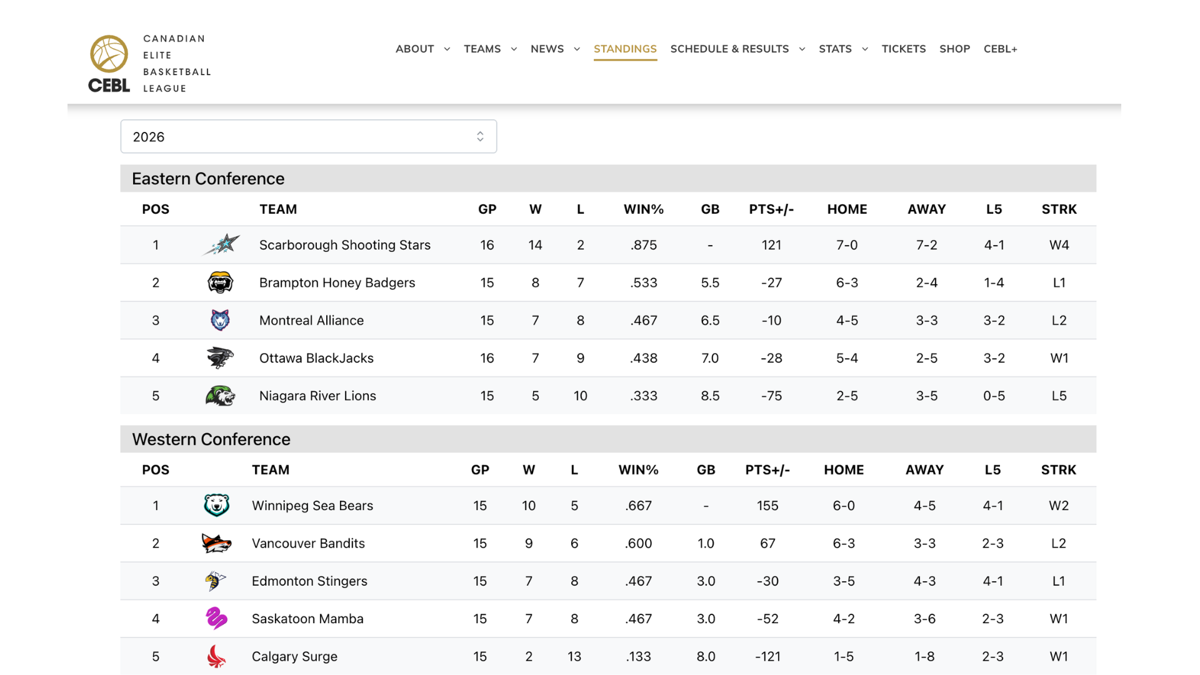This screenshot has width=1200, height=675.
Task: Open Montreal Alliance team page
Action: click(x=311, y=320)
